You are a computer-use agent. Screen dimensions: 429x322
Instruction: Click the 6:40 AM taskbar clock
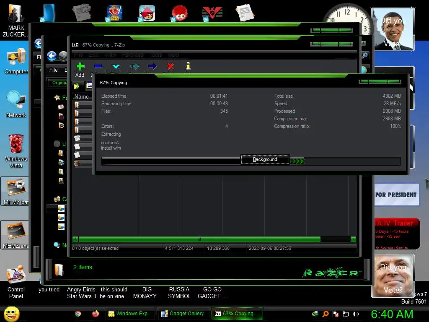[x=392, y=314]
